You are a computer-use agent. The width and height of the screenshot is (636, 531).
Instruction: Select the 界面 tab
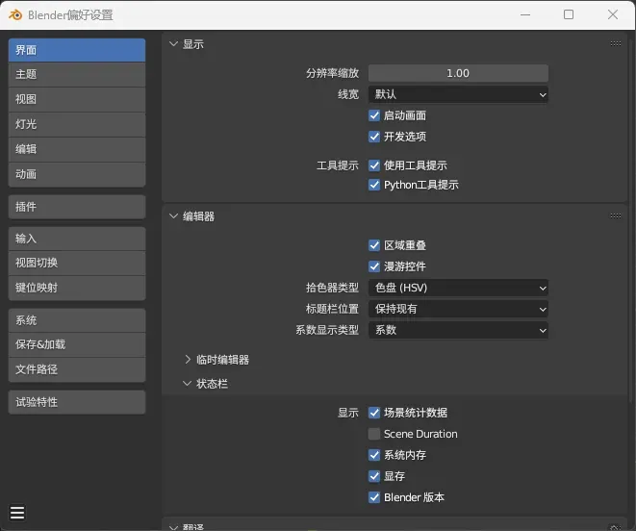coord(77,50)
